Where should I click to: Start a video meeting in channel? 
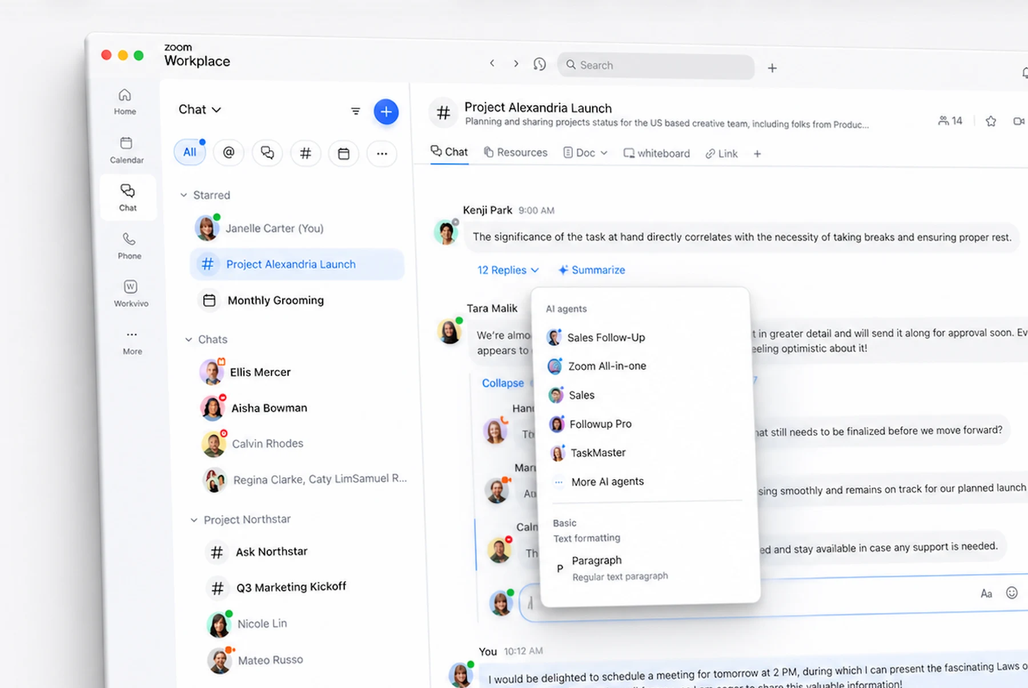coord(1019,121)
